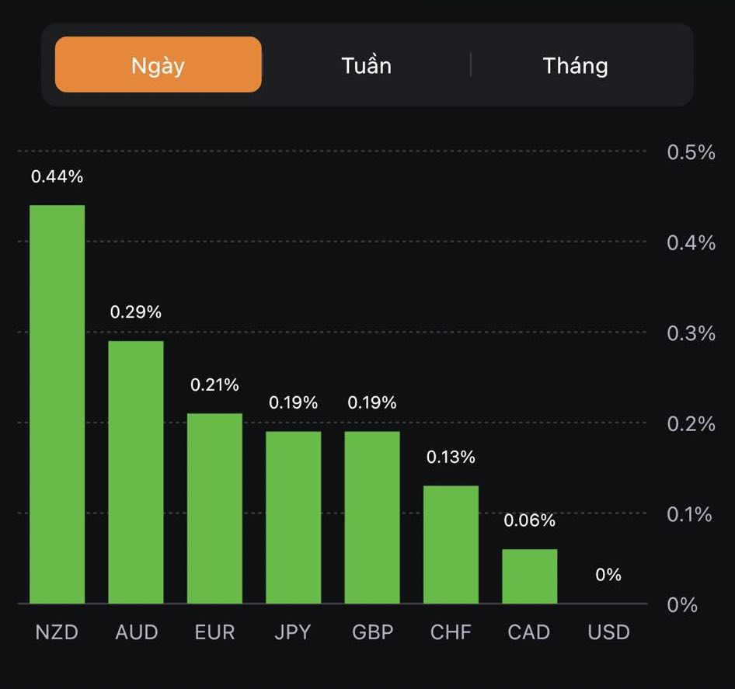Image resolution: width=735 pixels, height=689 pixels.
Task: Click the 0.06% value label
Action: tap(529, 521)
